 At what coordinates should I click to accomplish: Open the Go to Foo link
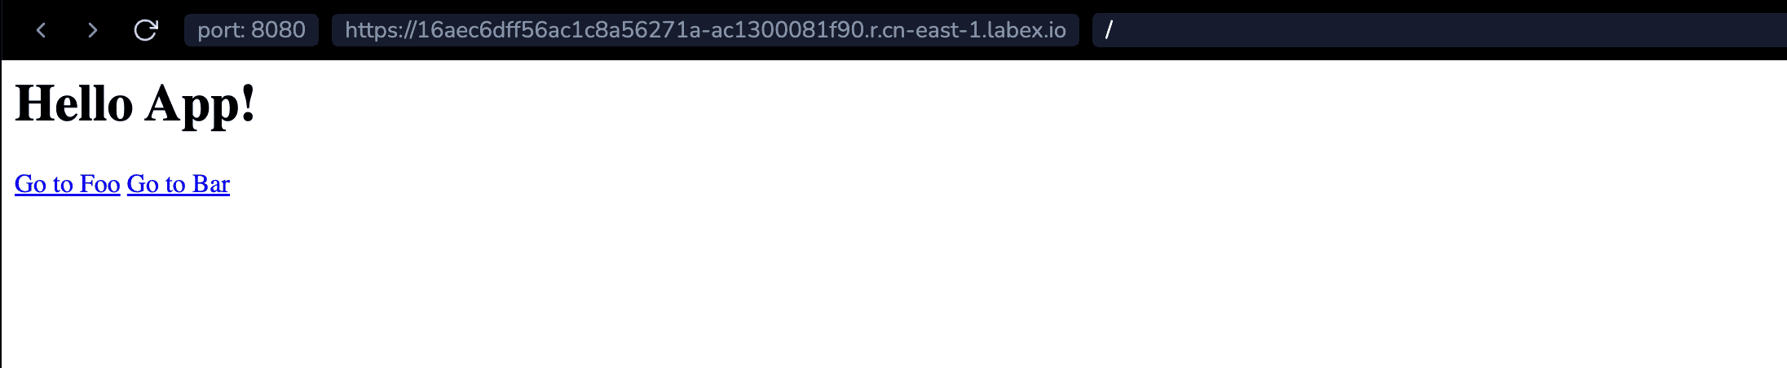pyautogui.click(x=68, y=184)
